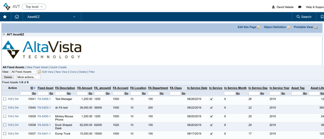324x139 pixels.
Task: Select the checkbox for row 10037
Action: pos(5,133)
